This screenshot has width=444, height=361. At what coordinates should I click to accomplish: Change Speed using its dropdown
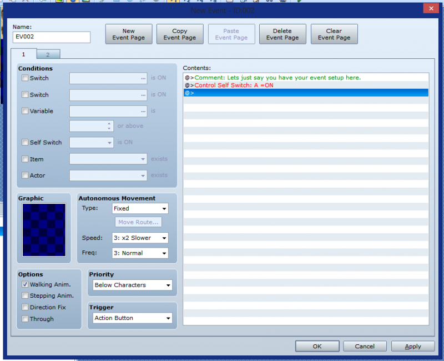(x=140, y=238)
